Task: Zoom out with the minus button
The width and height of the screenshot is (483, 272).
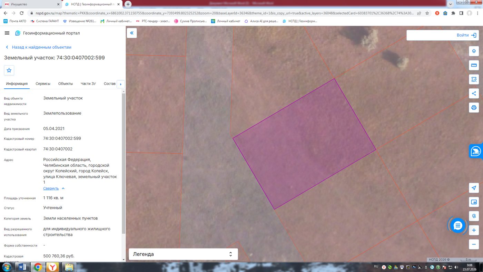Action: 474,244
